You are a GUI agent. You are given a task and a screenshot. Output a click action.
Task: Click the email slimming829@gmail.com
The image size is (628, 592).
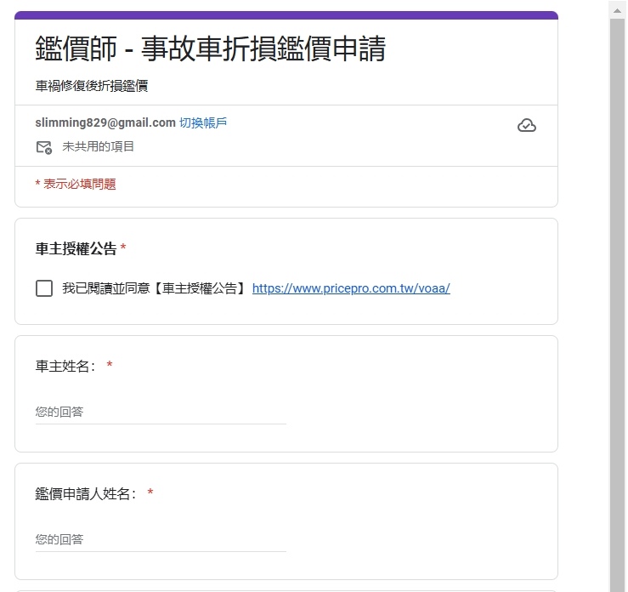click(105, 122)
